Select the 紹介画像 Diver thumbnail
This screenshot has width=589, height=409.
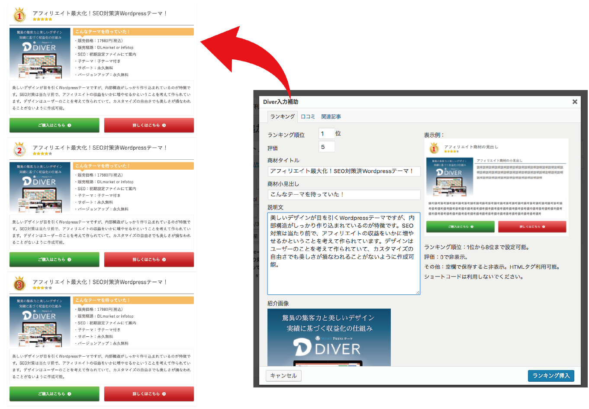tap(329, 337)
